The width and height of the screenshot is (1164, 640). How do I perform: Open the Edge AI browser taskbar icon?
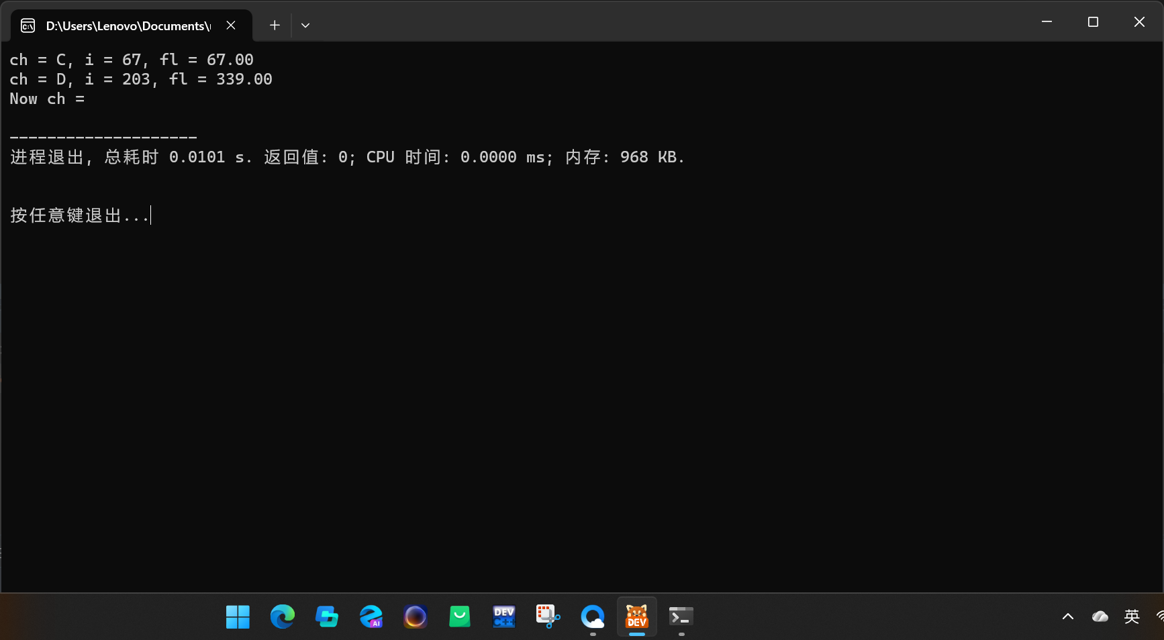pos(371,617)
